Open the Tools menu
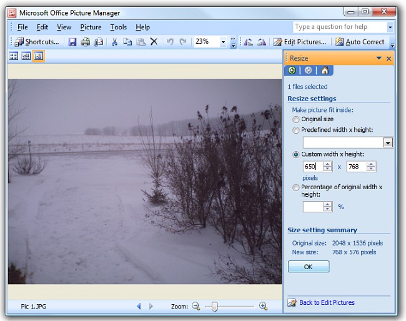Viewport: 406px width, 321px height. click(x=118, y=27)
